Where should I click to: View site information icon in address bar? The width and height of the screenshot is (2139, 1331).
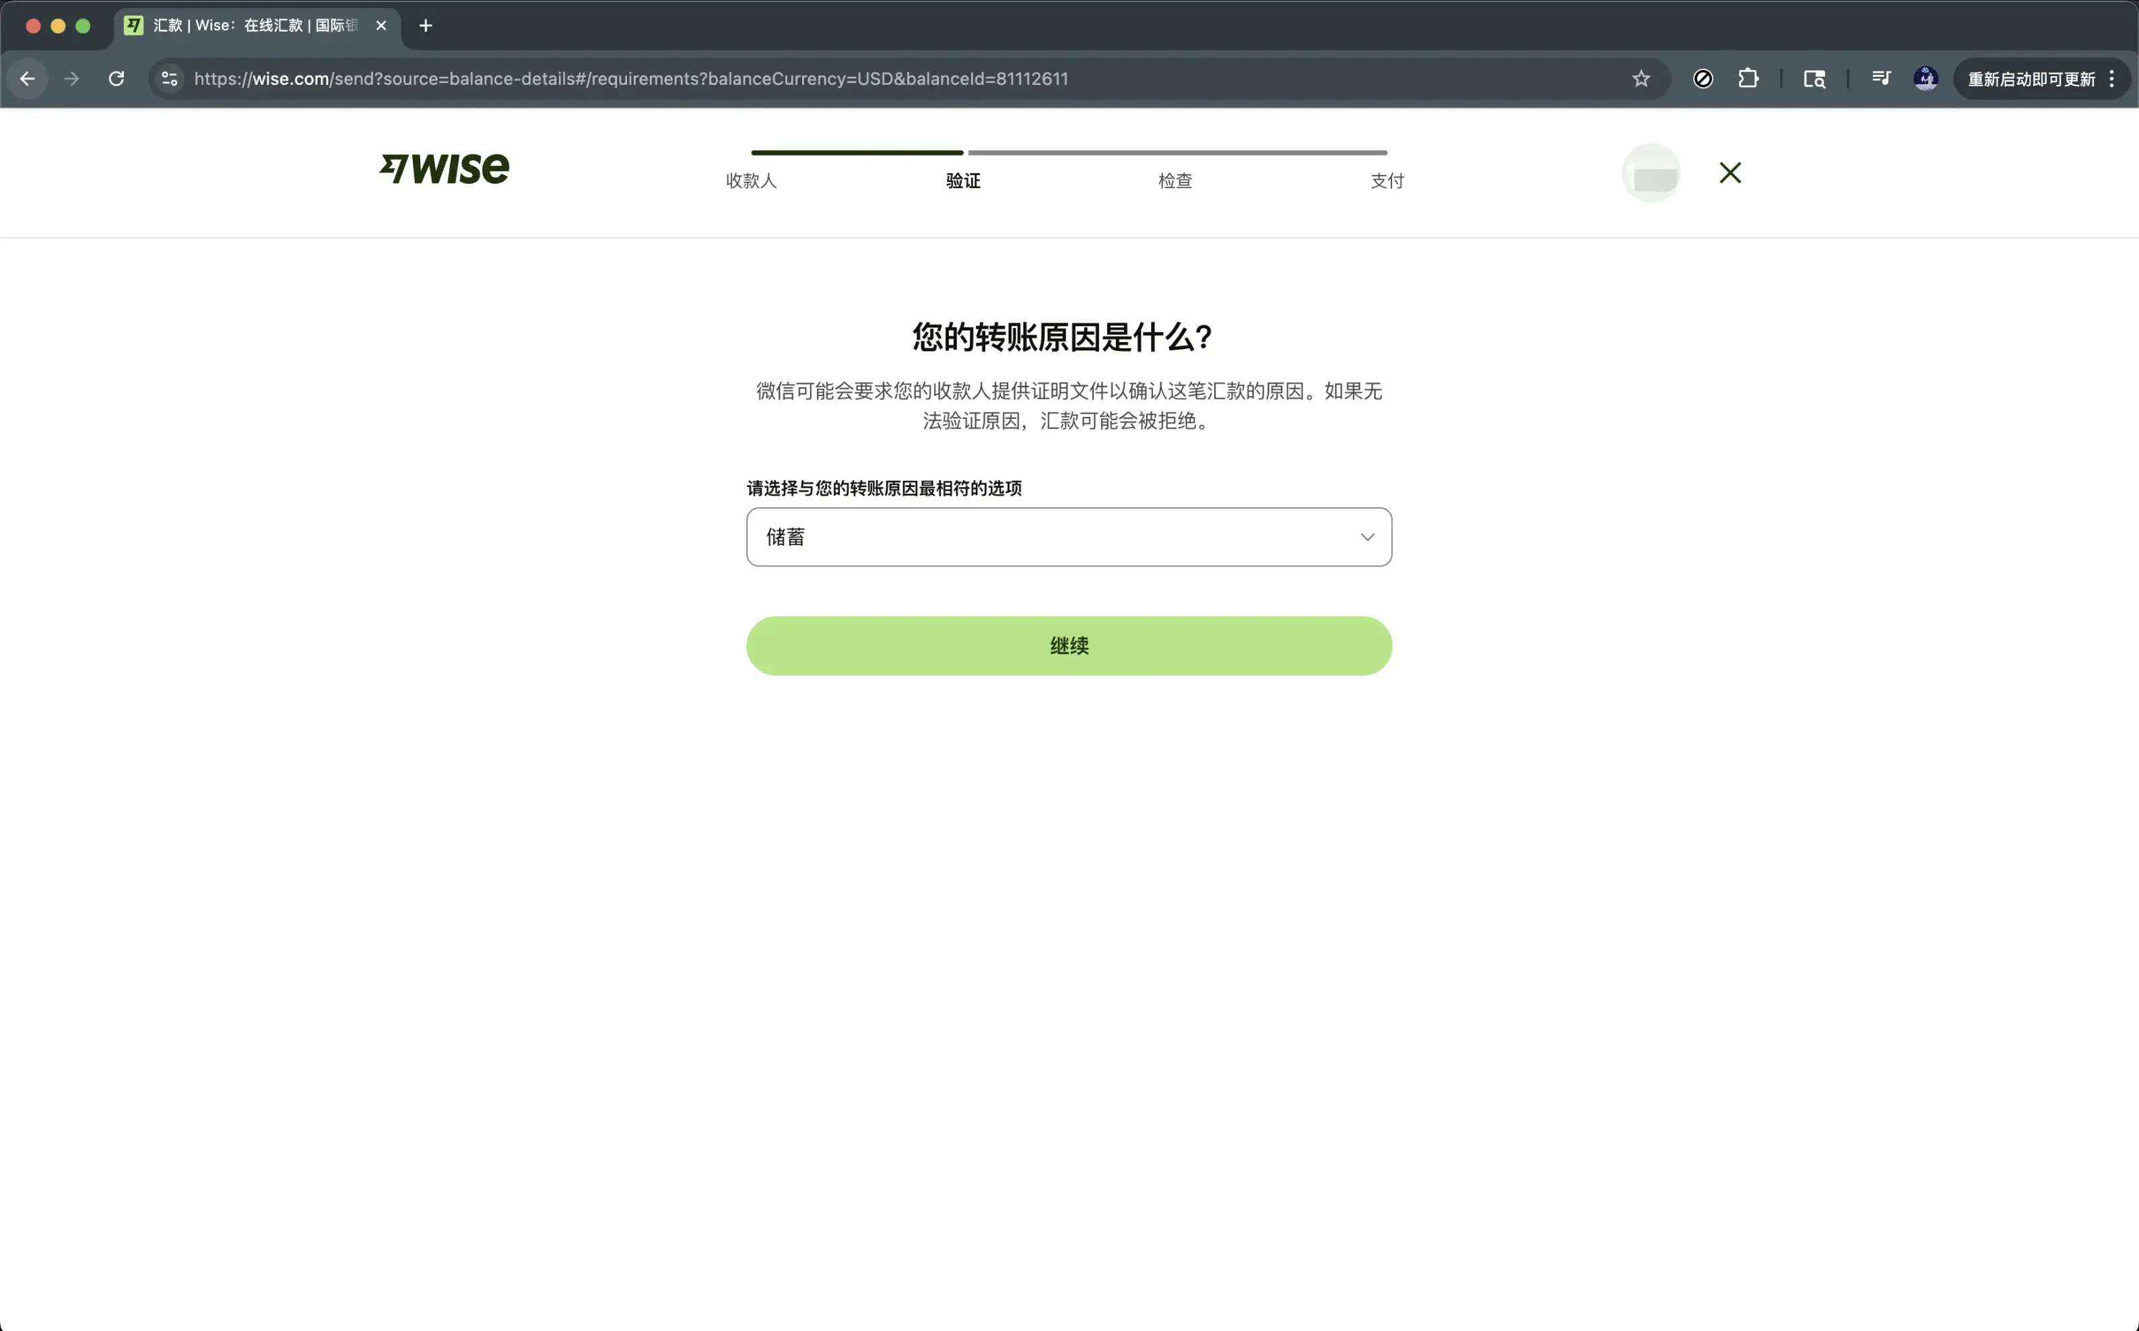pos(170,78)
